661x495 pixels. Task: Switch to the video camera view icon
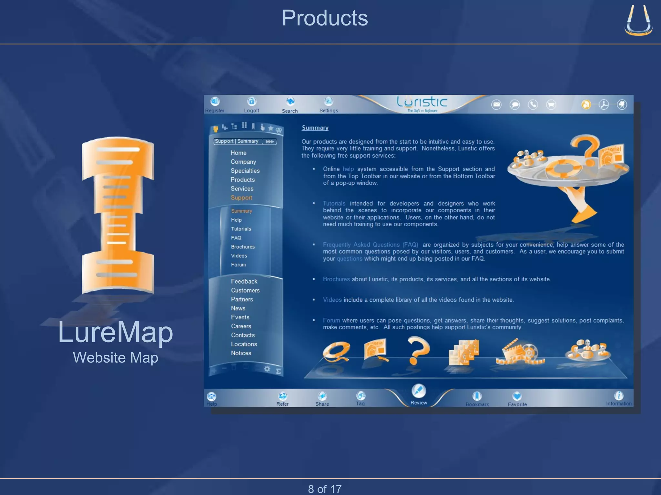[x=622, y=104]
